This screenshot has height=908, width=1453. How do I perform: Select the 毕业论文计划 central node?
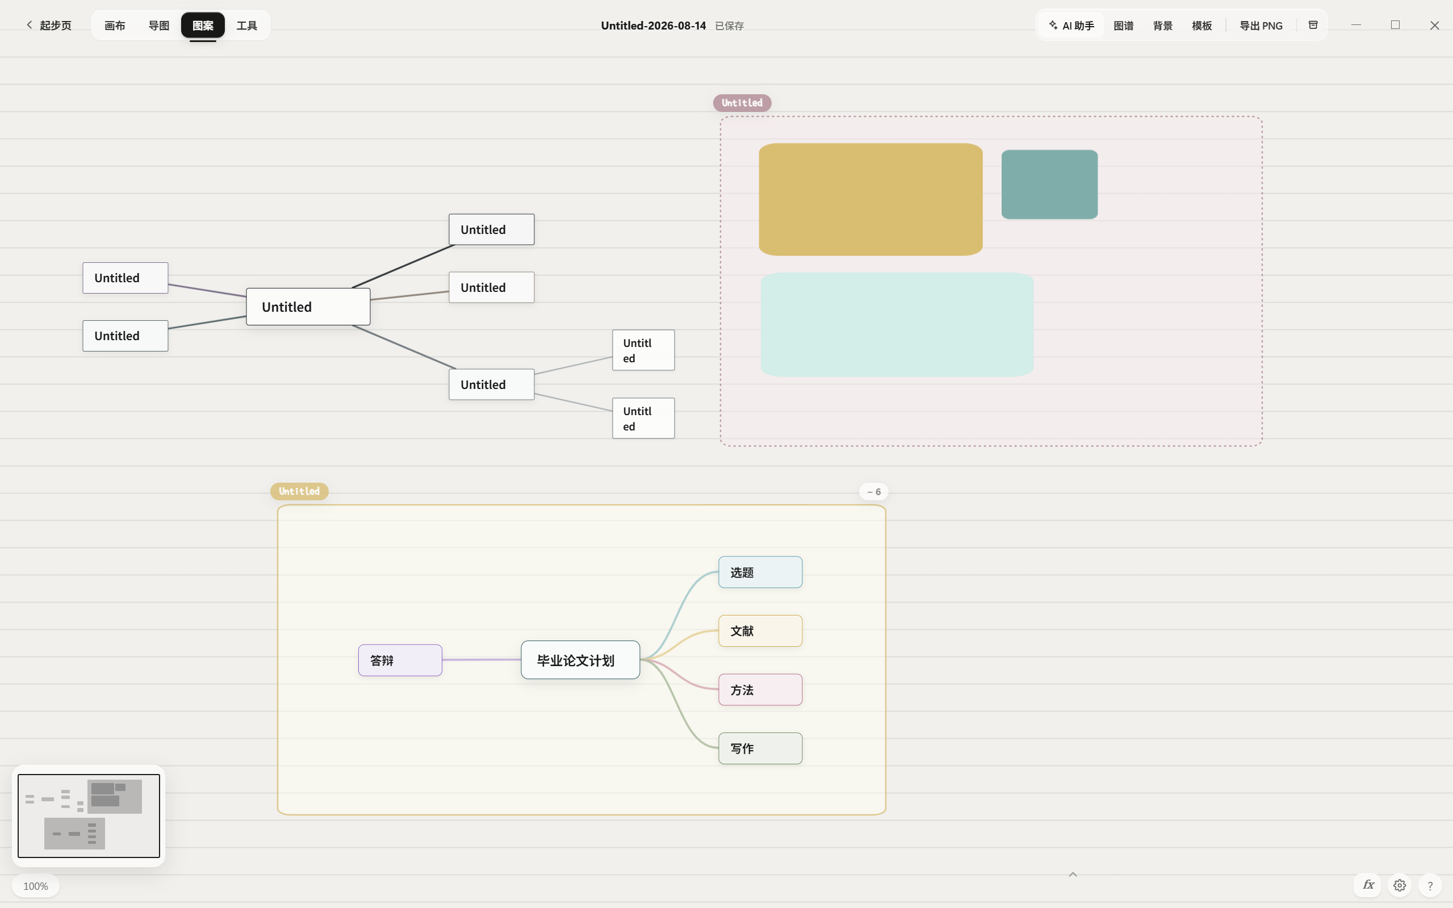point(580,660)
